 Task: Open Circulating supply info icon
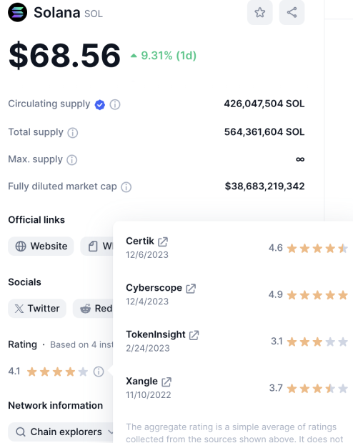point(115,104)
